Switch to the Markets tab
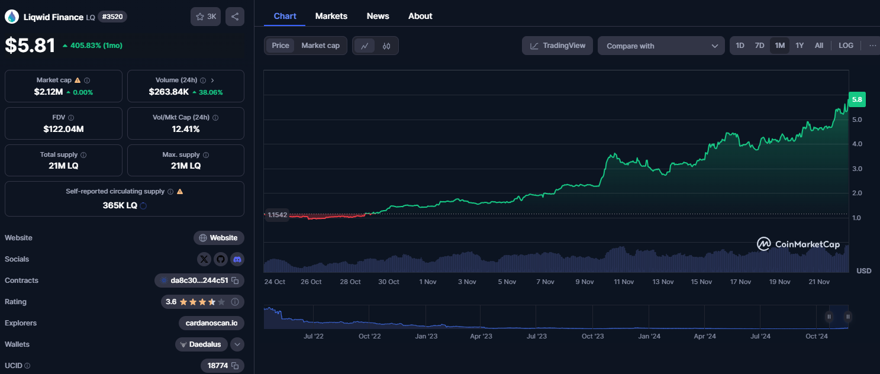Viewport: 880px width, 374px height. point(331,16)
